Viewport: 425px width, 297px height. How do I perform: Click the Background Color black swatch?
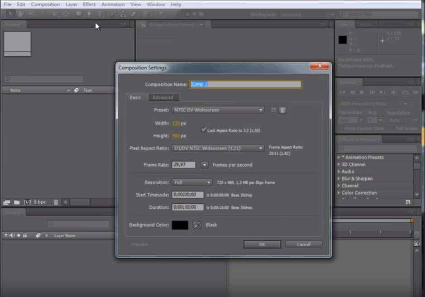coord(180,225)
